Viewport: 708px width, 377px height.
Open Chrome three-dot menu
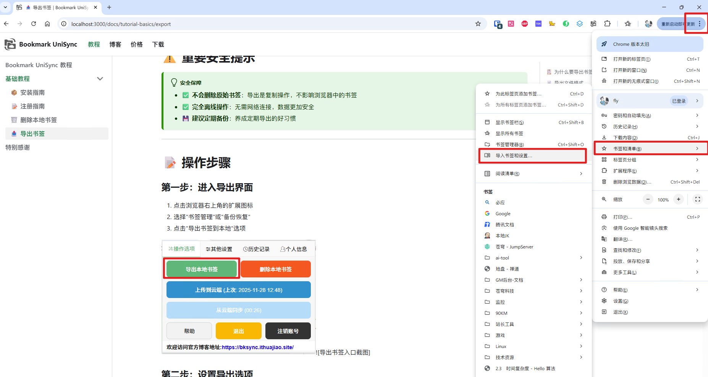click(699, 24)
